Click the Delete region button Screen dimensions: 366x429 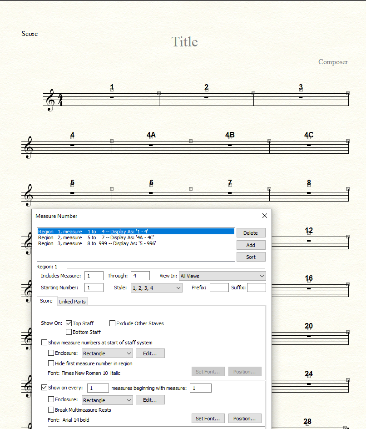250,233
